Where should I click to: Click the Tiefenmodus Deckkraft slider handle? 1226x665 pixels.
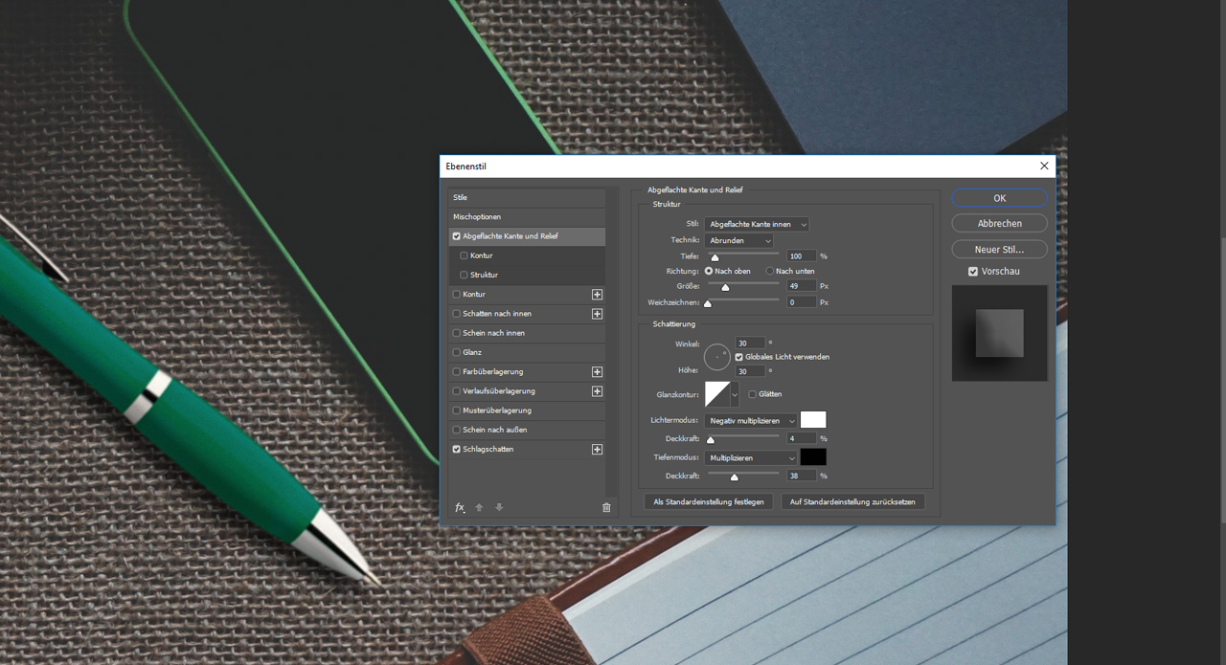click(x=735, y=477)
